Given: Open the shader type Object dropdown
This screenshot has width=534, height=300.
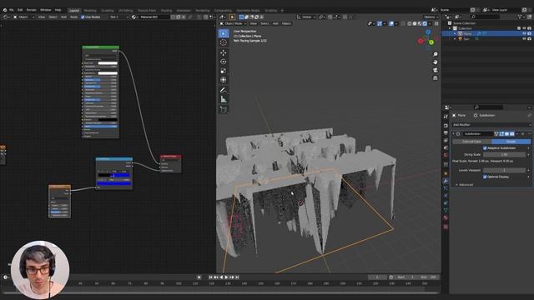Looking at the screenshot, I should [x=24, y=17].
